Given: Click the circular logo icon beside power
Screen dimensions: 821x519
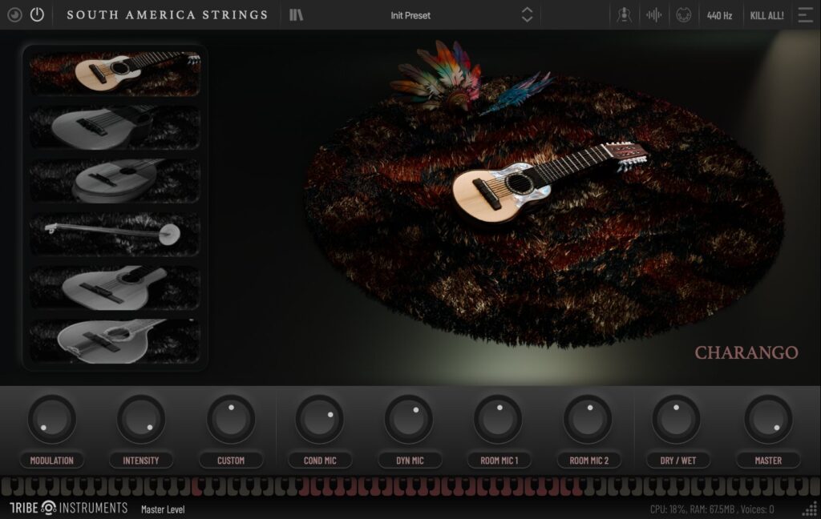Looking at the screenshot, I should pos(14,14).
